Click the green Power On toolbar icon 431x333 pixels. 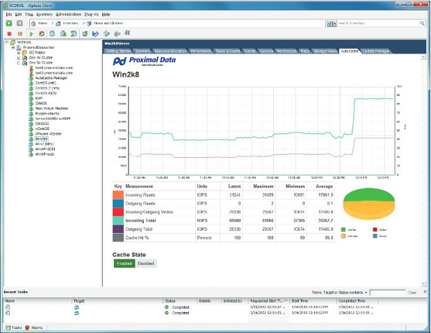31,33
